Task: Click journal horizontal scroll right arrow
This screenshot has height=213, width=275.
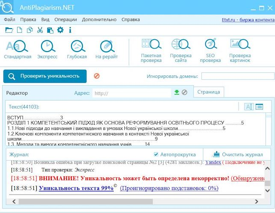Action: tap(257, 201)
